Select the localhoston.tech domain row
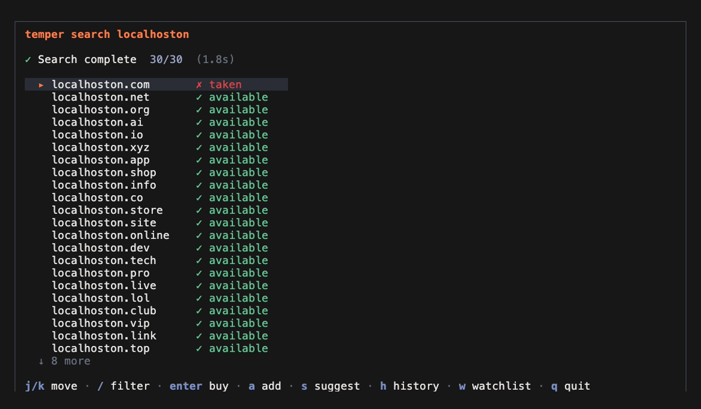Image resolution: width=701 pixels, height=409 pixels. (x=156, y=261)
